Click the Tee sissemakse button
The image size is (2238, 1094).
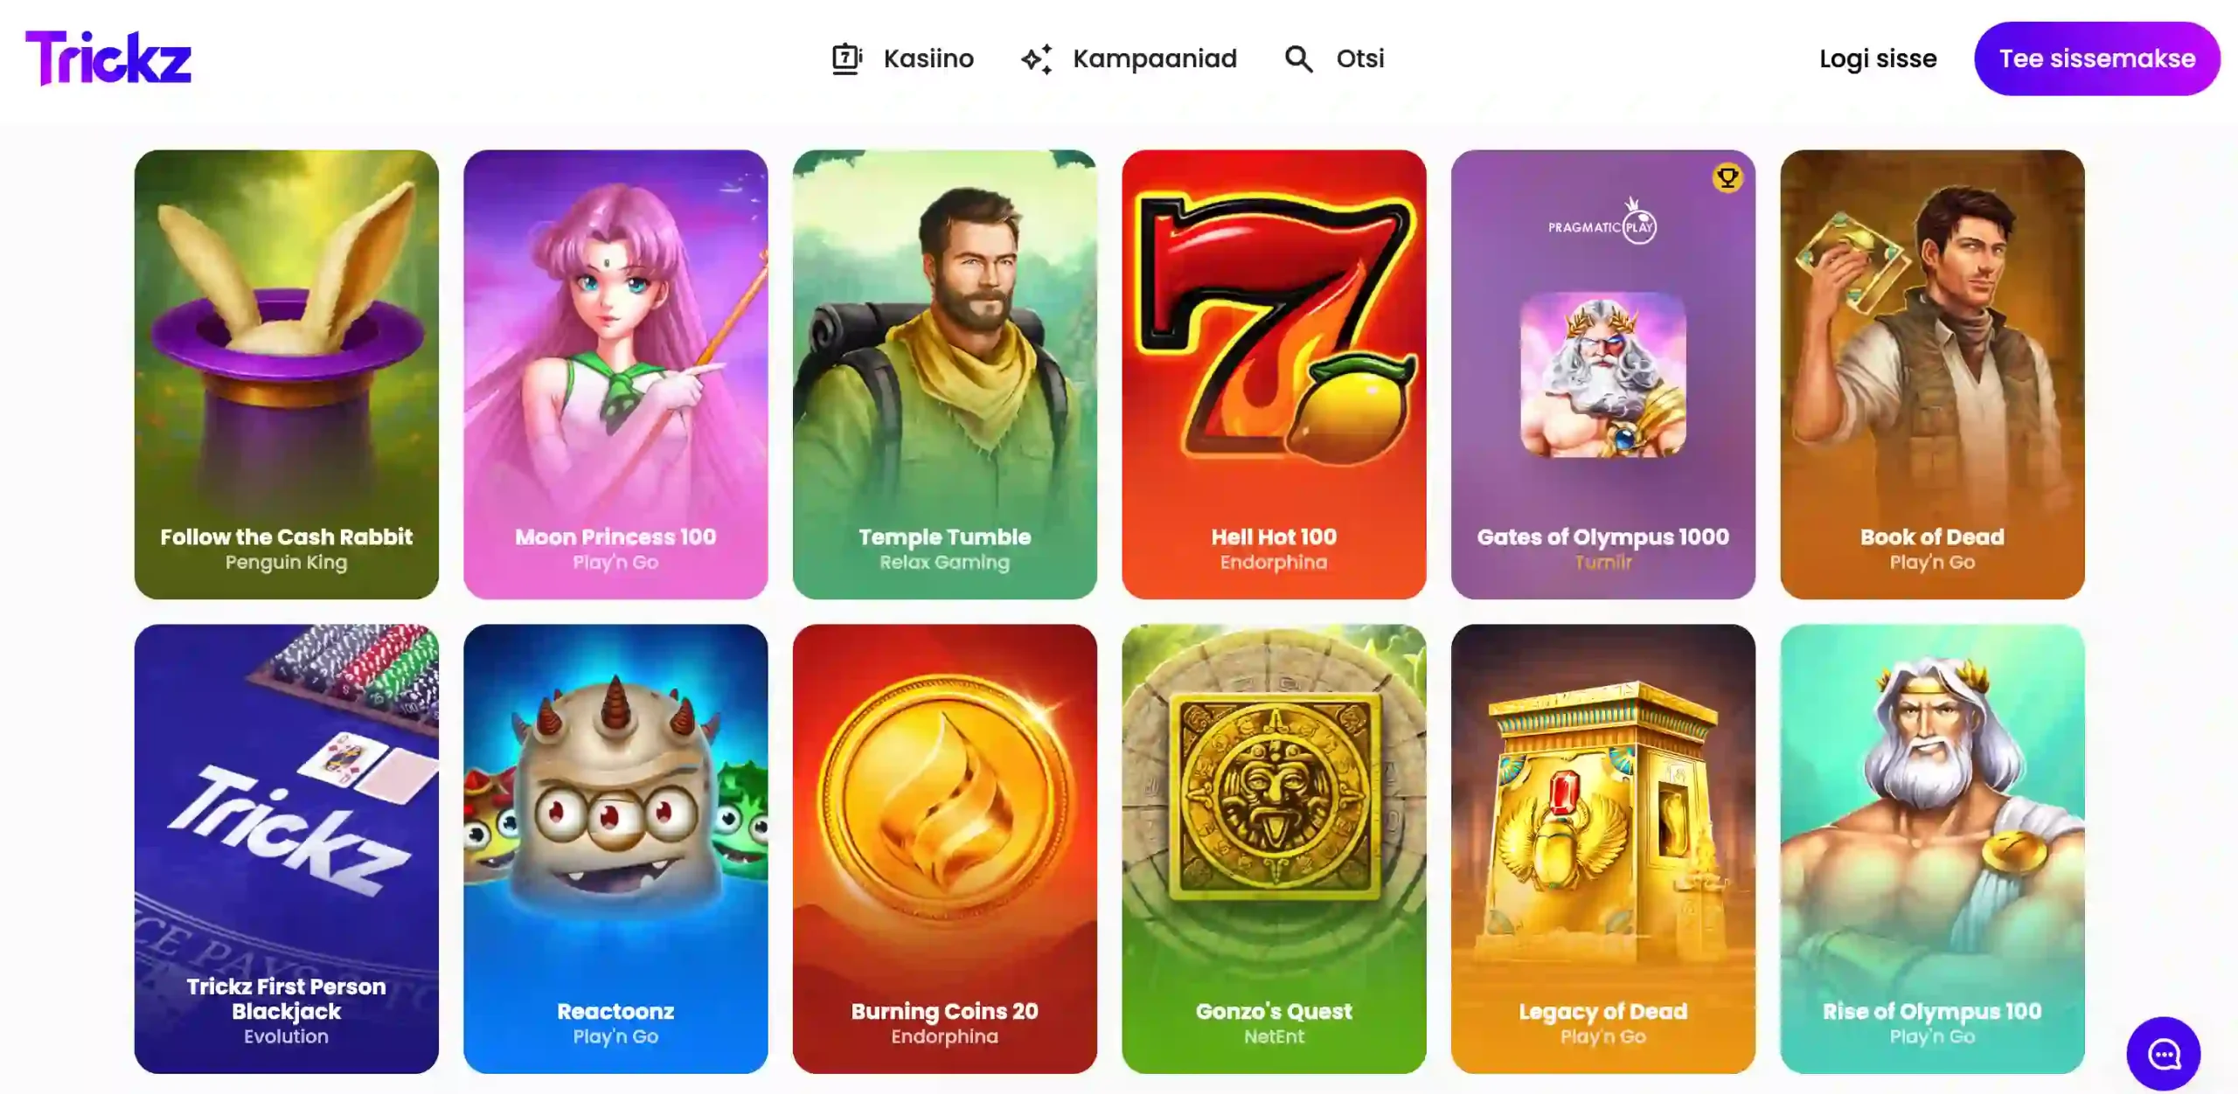pos(2097,59)
